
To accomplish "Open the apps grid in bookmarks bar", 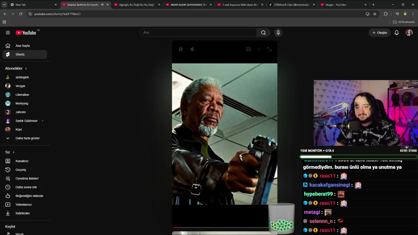I will [4, 22].
